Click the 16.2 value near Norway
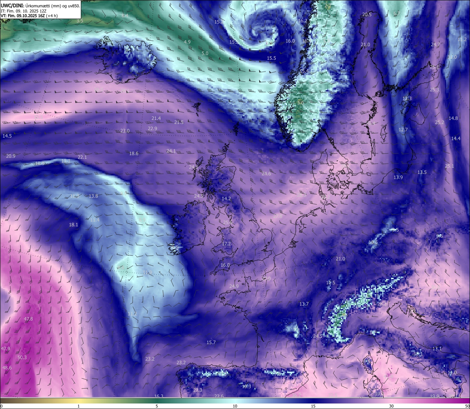Image resolution: width=470 pixels, height=409 pixels. point(303,21)
